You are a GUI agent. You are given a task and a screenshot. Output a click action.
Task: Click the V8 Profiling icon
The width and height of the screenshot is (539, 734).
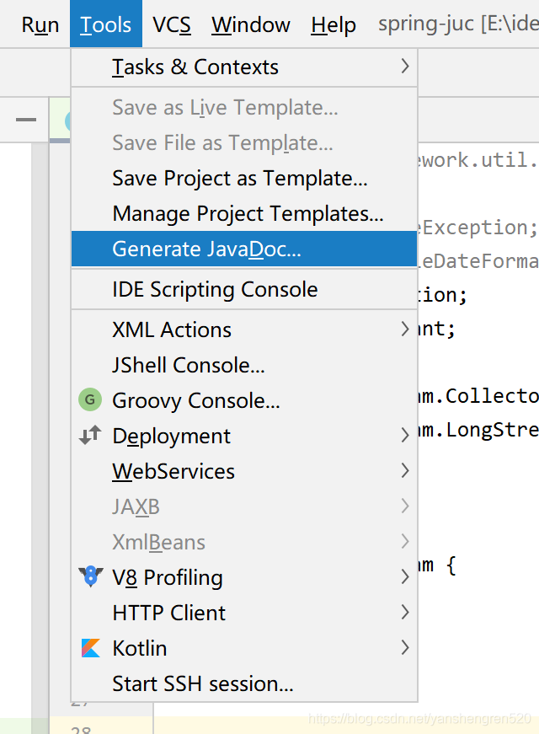(90, 577)
